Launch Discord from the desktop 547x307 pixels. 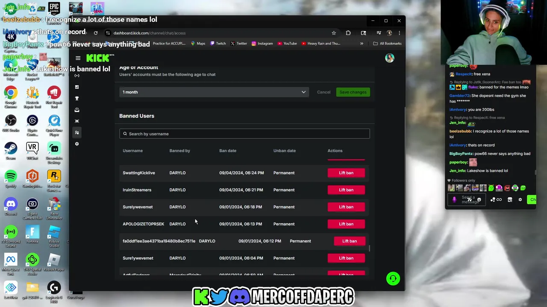(11, 207)
